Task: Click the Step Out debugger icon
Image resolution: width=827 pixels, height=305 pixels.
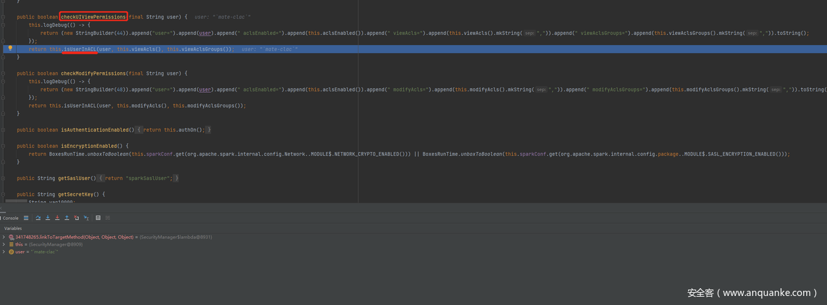Action: [67, 218]
